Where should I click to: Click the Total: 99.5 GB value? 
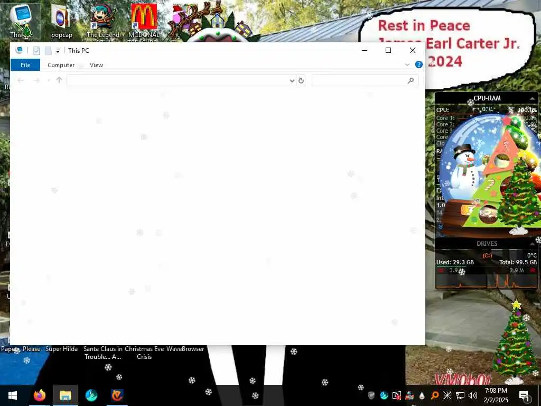click(518, 262)
